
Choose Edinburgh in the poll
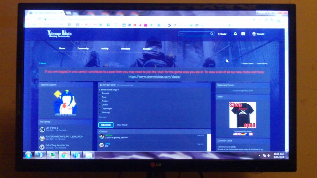pos(100,112)
